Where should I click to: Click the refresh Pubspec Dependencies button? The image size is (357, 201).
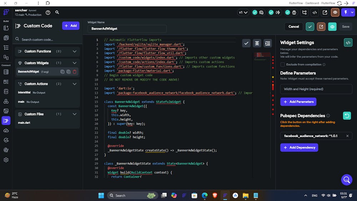(x=347, y=116)
